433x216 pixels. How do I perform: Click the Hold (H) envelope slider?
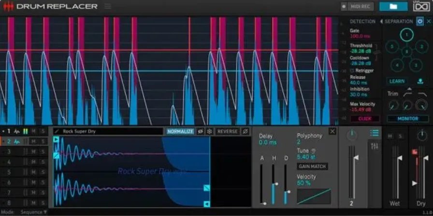click(x=274, y=184)
